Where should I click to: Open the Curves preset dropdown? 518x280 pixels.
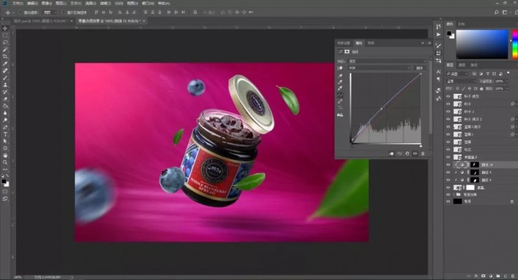(x=387, y=61)
